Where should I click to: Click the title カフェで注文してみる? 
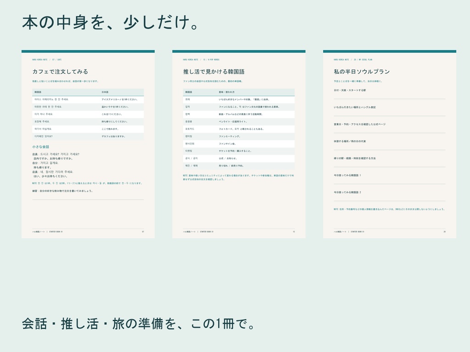click(x=60, y=71)
